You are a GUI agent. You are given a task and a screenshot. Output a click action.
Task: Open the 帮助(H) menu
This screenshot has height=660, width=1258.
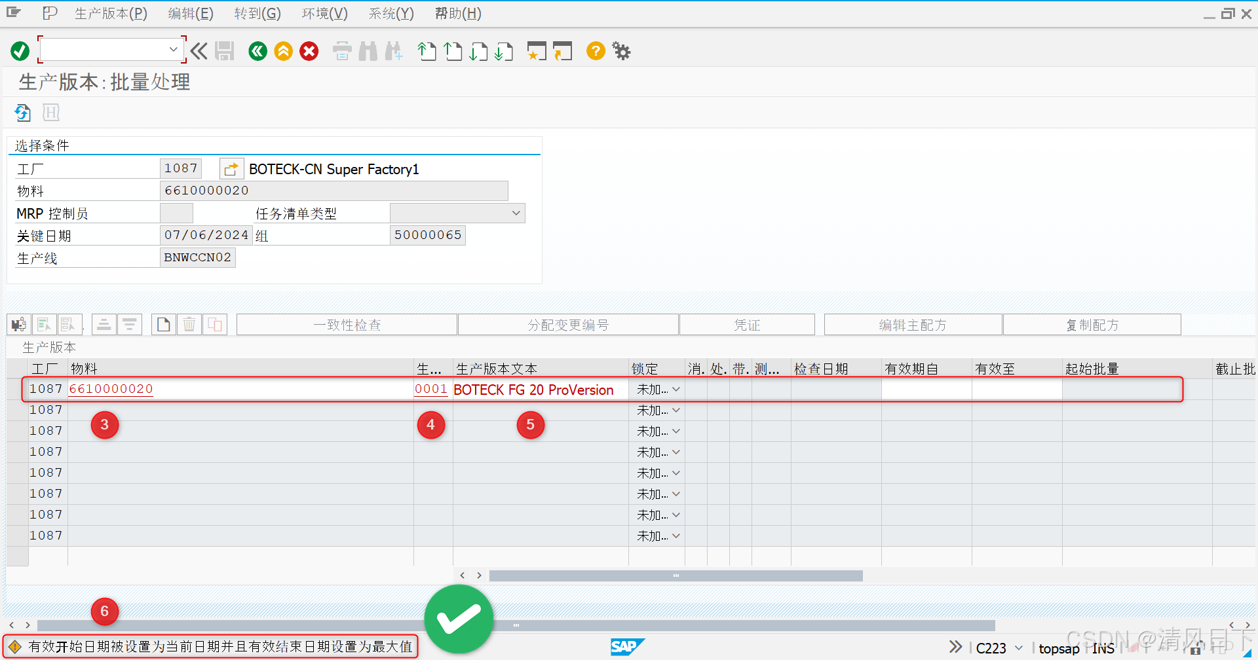458,14
